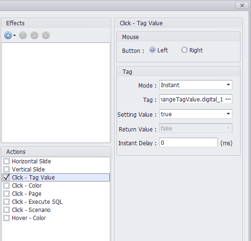This screenshot has width=251, height=241.
Task: Open the Mode dropdown showing Instant
Action: (196, 85)
